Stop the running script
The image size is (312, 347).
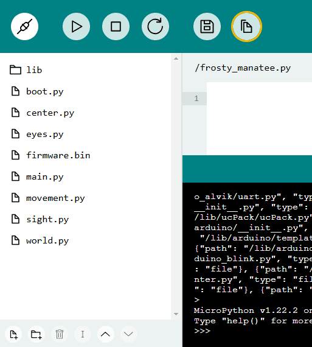[x=116, y=27]
